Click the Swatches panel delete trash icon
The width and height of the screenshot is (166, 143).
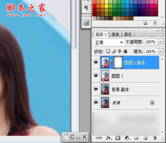155,23
